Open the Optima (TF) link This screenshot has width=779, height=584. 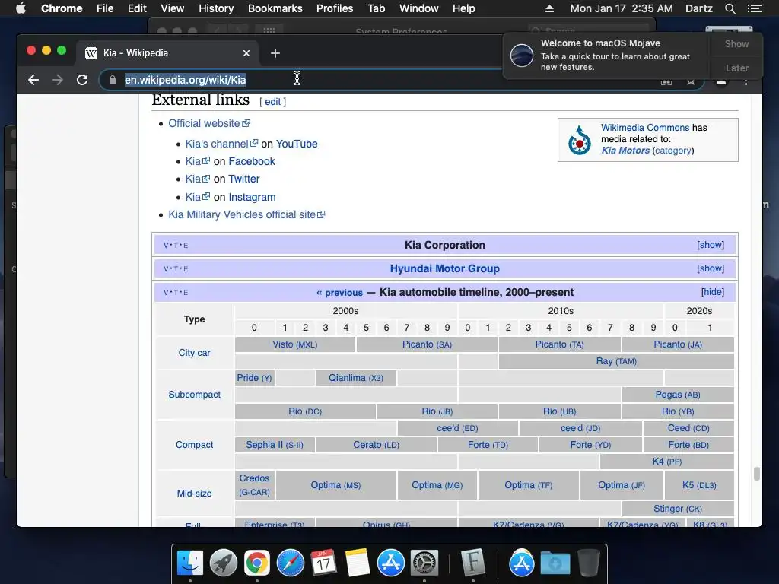point(528,485)
